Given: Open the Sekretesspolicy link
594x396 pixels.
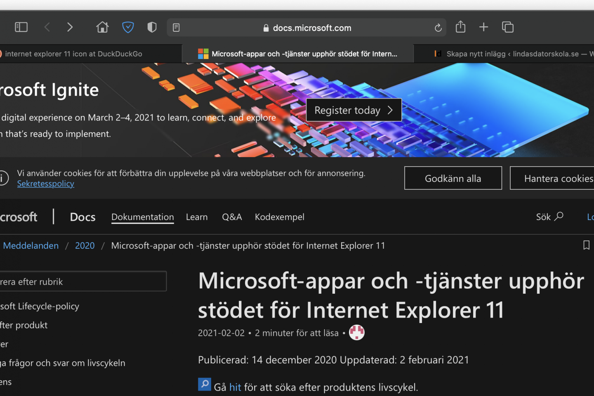Looking at the screenshot, I should coord(45,184).
